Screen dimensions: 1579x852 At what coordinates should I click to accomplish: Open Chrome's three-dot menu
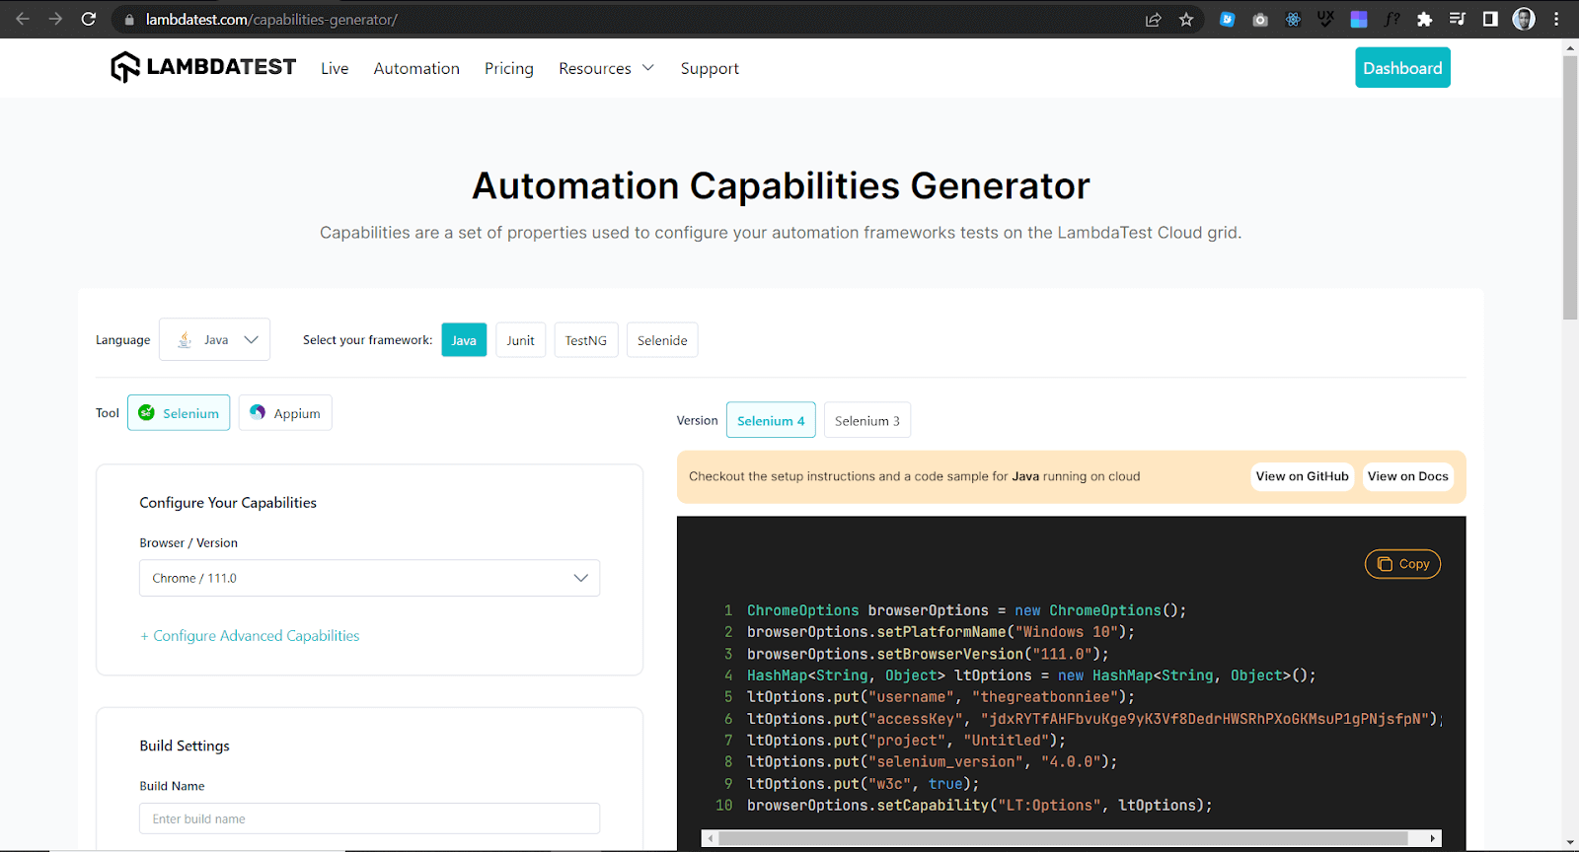coord(1556,20)
